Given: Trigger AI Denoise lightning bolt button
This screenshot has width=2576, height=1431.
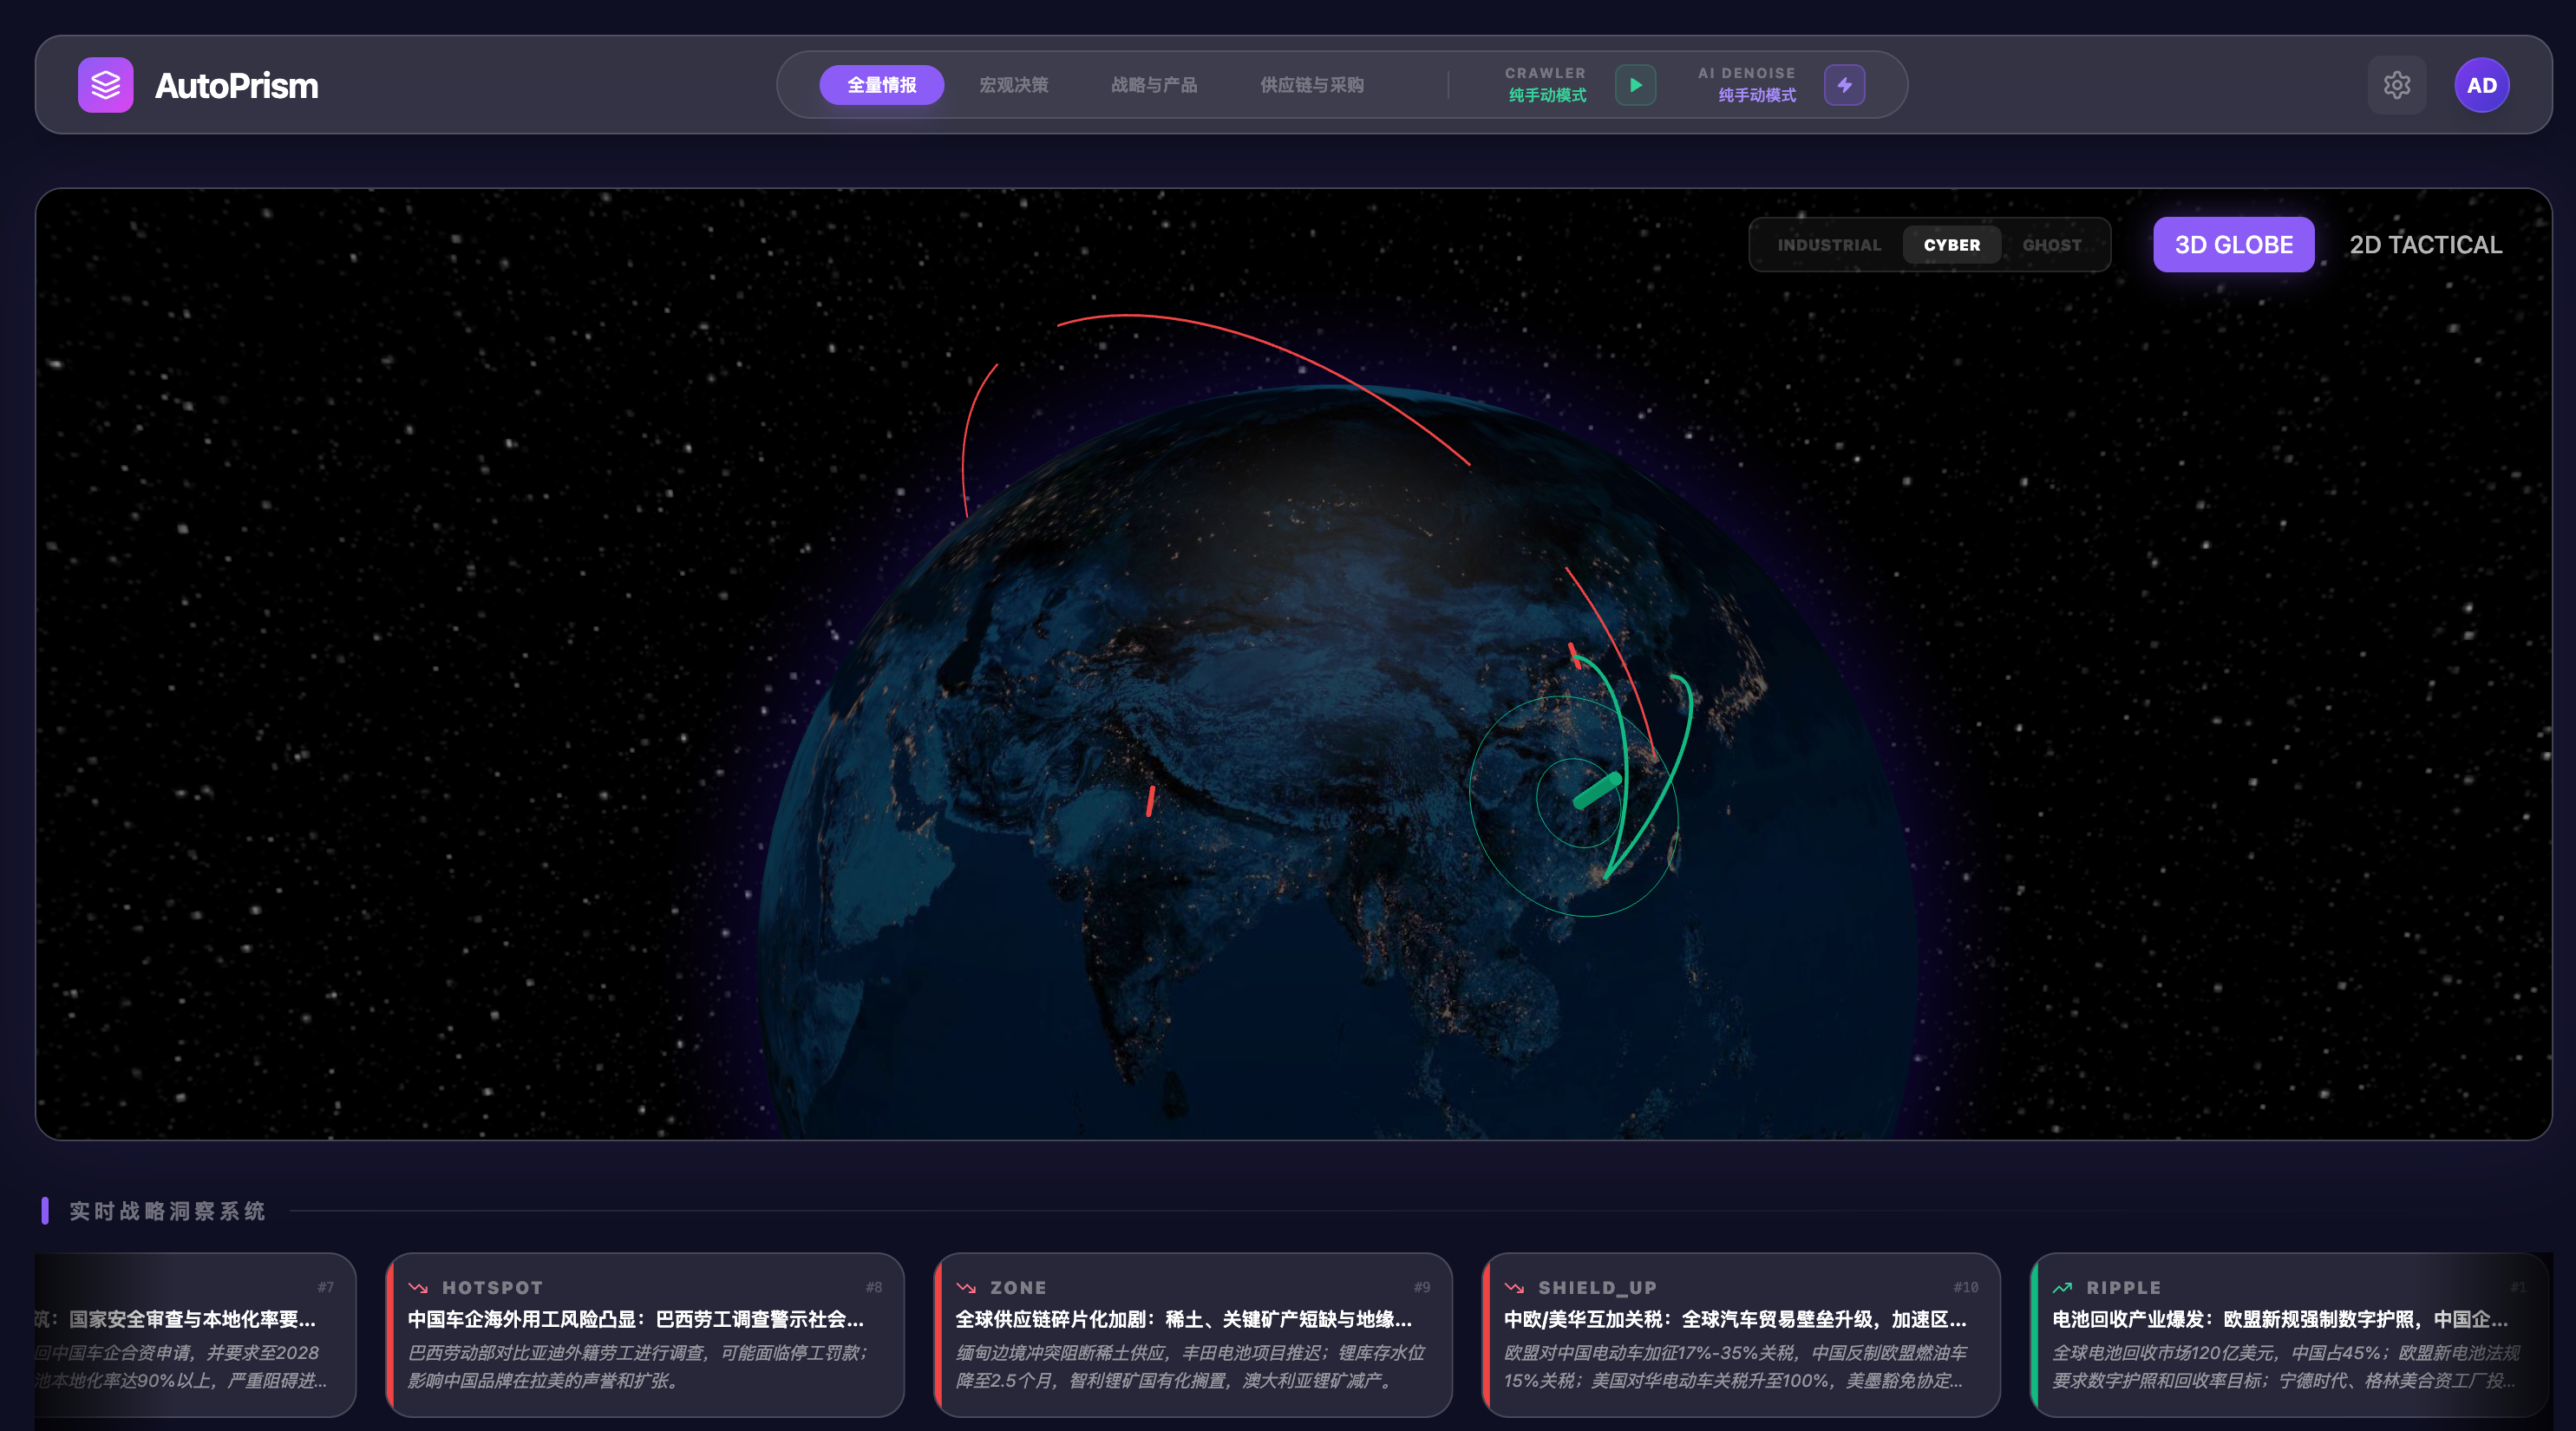Looking at the screenshot, I should 1844,85.
